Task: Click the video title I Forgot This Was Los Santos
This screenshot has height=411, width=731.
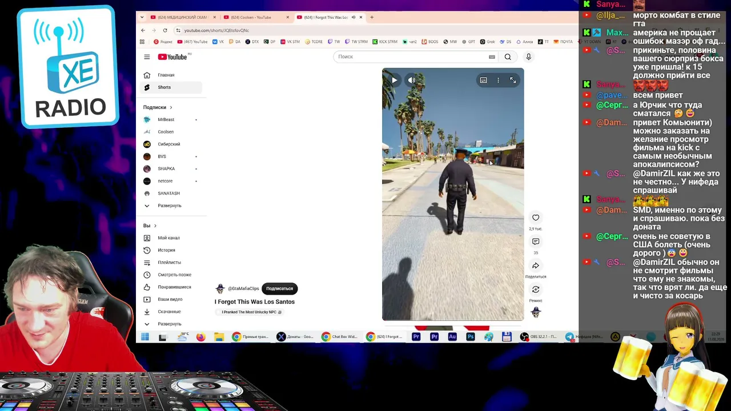Action: pos(255,301)
